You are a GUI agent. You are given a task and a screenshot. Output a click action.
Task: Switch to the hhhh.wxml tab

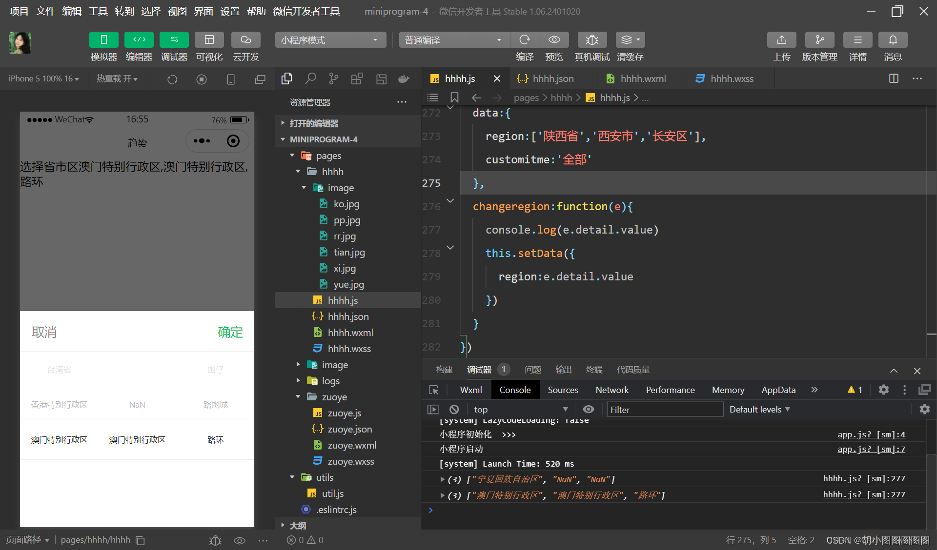coord(642,79)
